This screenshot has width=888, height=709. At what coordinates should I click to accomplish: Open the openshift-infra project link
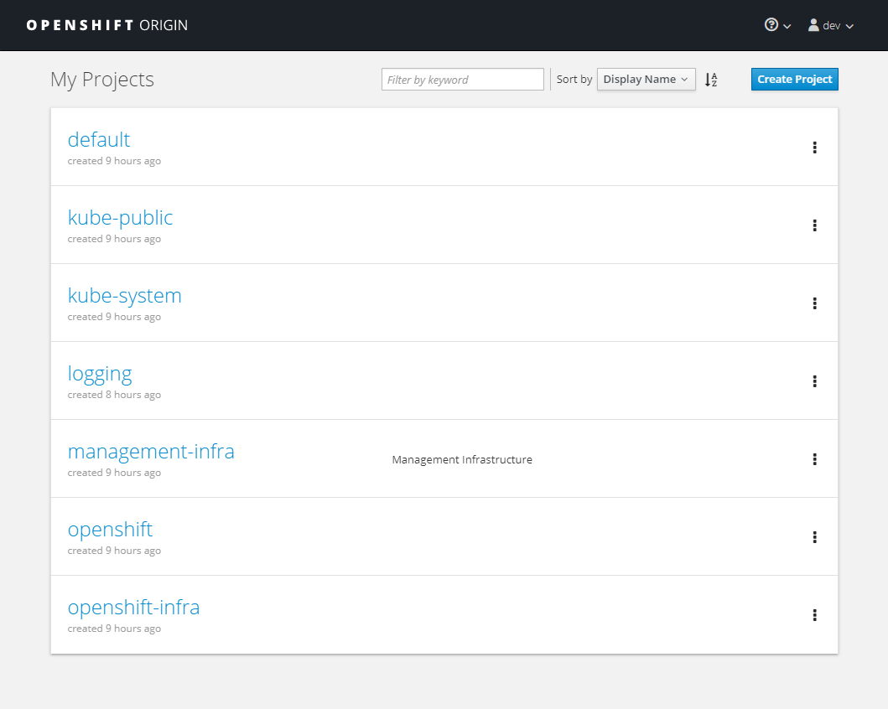(x=133, y=608)
